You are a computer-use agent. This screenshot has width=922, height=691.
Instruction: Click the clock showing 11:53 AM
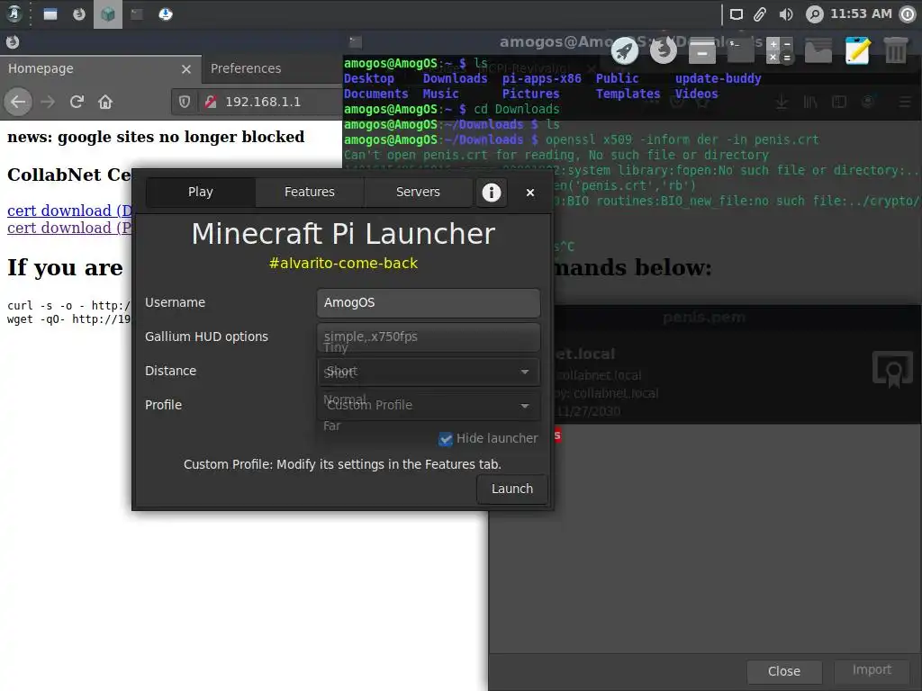coord(861,14)
